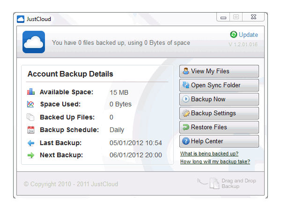This screenshot has width=281, height=210.
Task: Click the green arrow icon on Restore Files
Action: pyautogui.click(x=186, y=127)
